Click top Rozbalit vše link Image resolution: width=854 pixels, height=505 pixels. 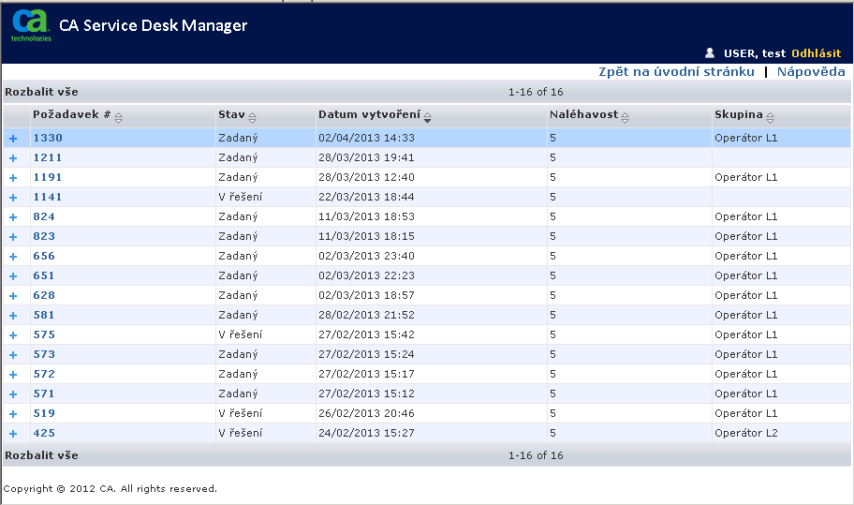coord(41,92)
